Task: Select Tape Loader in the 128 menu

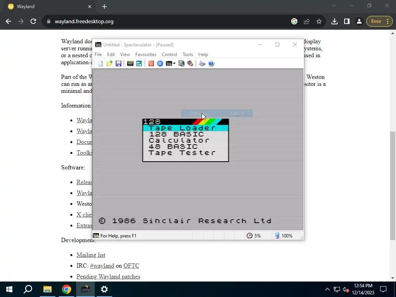Action: coord(185,128)
